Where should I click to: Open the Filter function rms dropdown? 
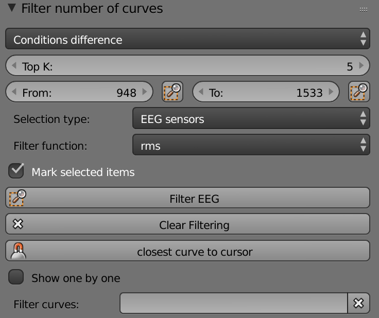click(251, 145)
